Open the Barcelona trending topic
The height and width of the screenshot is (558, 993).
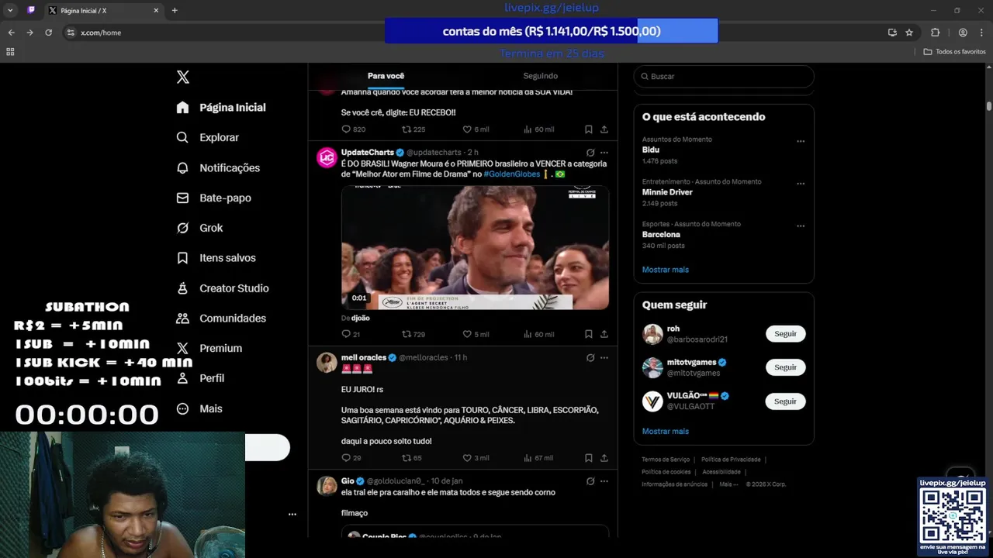pyautogui.click(x=661, y=234)
